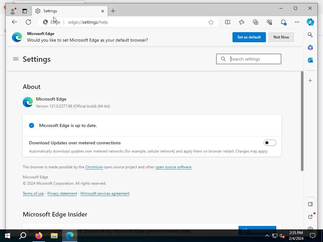Image resolution: width=323 pixels, height=242 pixels.
Task: Open the tab actions menu icon
Action: [25, 11]
